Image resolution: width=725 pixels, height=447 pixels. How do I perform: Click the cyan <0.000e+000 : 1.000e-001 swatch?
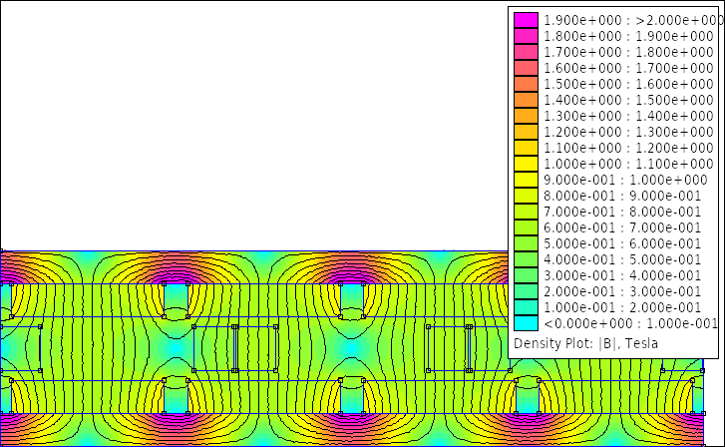(526, 323)
